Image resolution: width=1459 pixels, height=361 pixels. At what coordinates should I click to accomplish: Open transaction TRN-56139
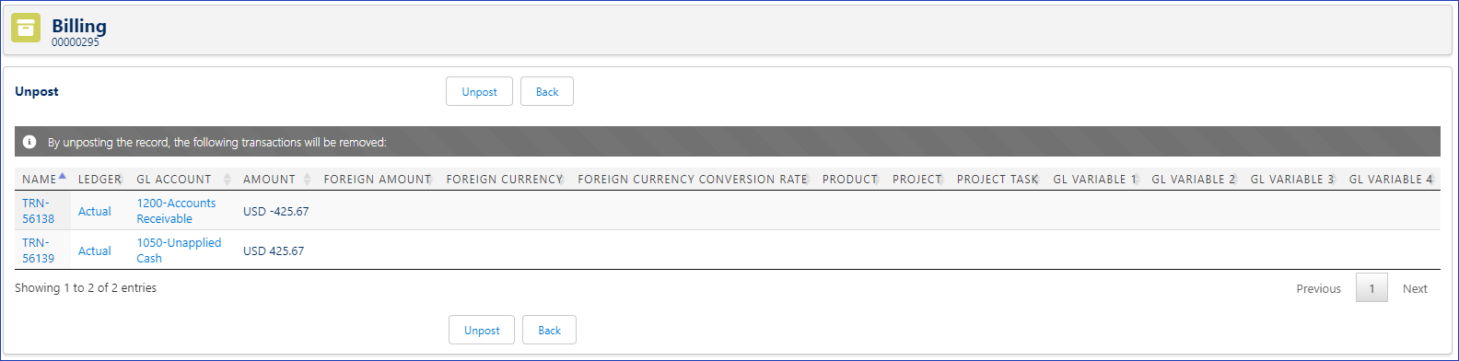coord(39,250)
